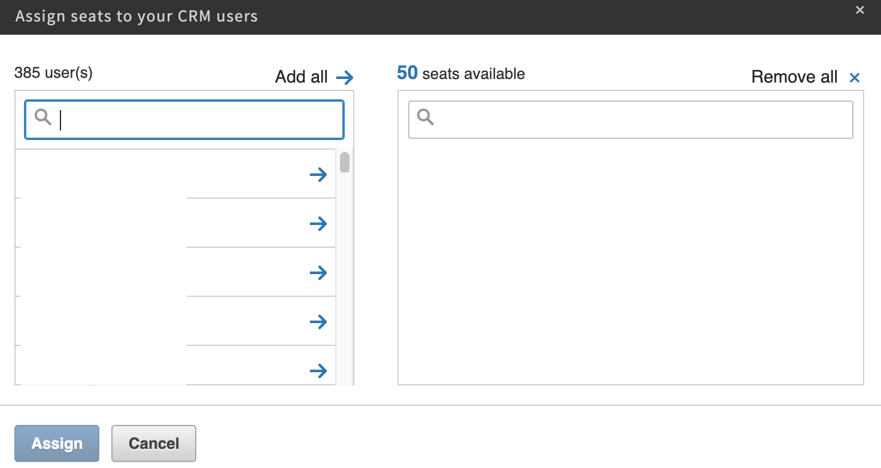Add the third listed user with its arrow
This screenshot has height=468, width=881.
[x=318, y=273]
